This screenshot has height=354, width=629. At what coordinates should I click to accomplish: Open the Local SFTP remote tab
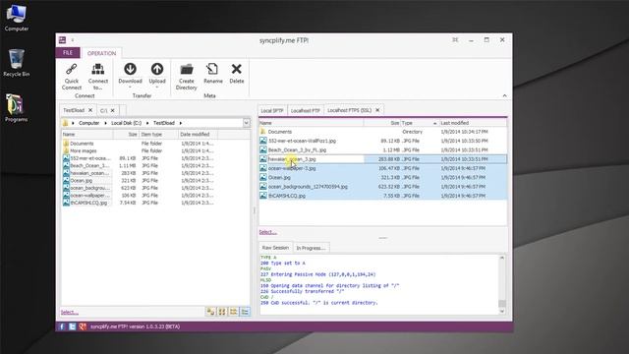click(272, 110)
